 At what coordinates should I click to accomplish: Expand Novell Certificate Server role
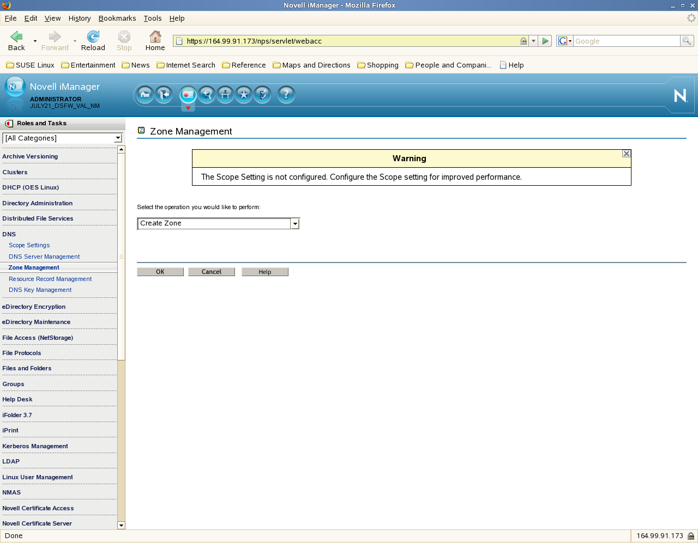(x=37, y=523)
